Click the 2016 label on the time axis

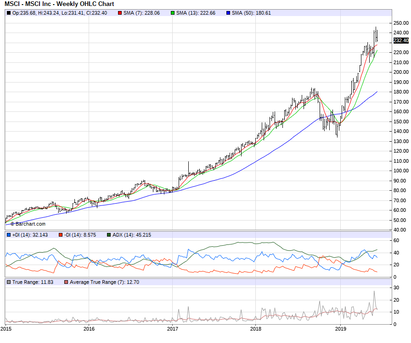pos(89,329)
